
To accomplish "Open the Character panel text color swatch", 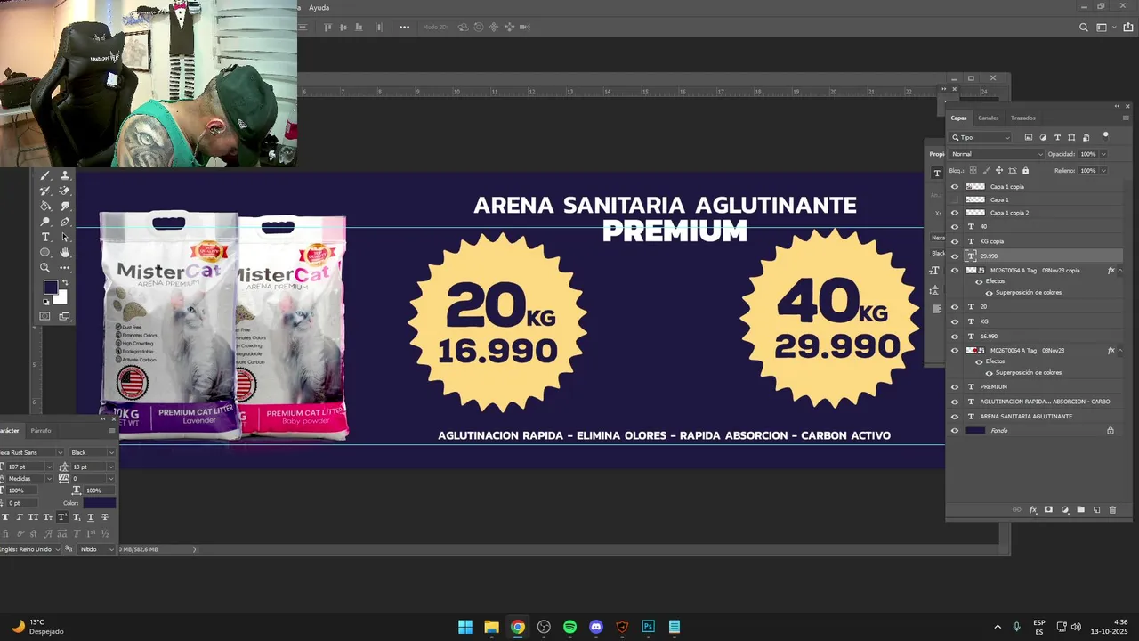I will (100, 503).
